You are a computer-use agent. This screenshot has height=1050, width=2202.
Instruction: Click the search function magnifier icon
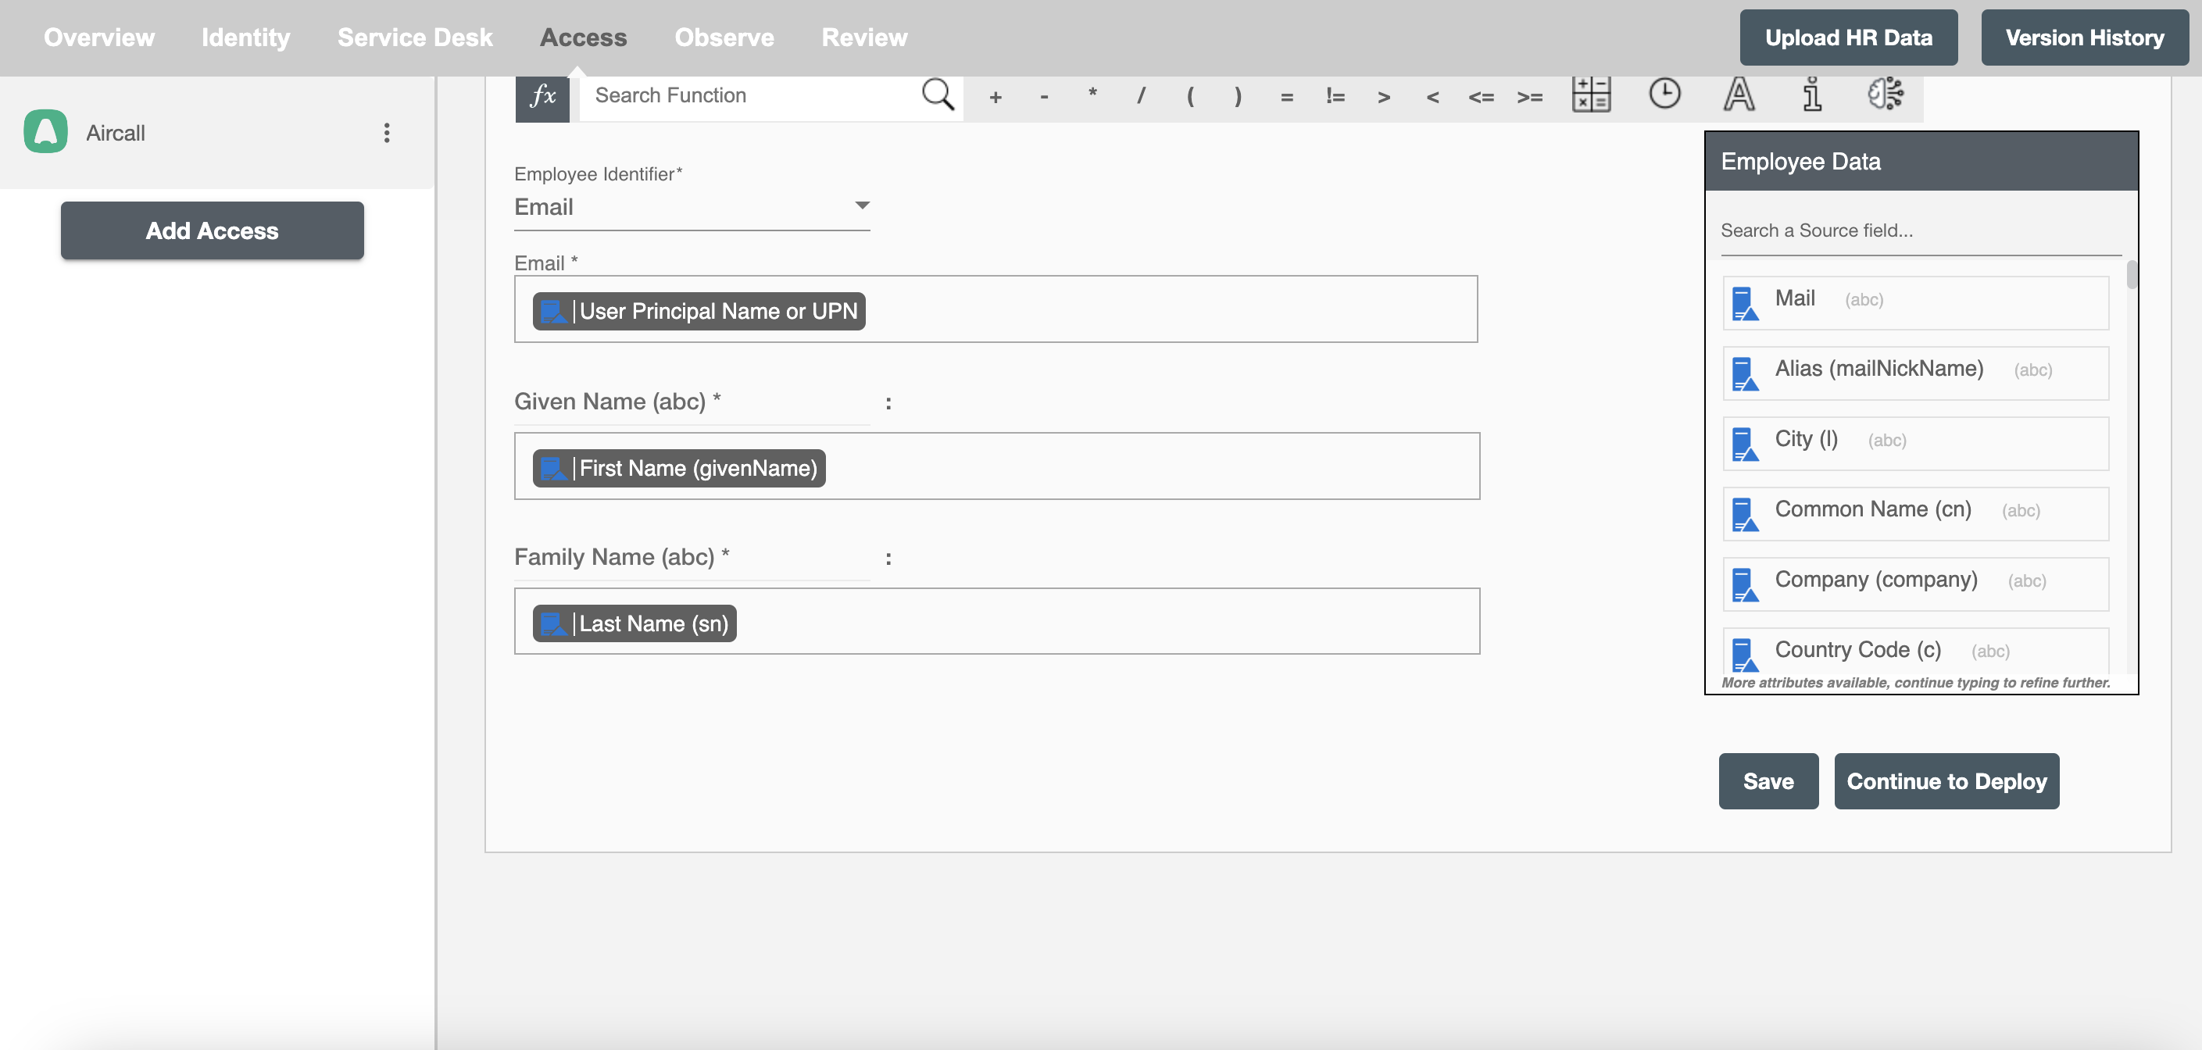(x=938, y=93)
